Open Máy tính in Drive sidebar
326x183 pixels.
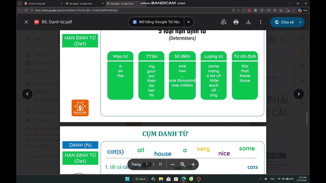click(x=38, y=71)
